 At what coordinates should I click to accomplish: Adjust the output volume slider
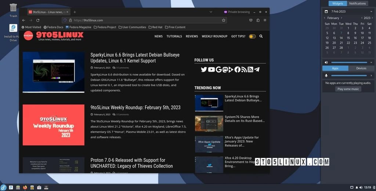(x=349, y=62)
